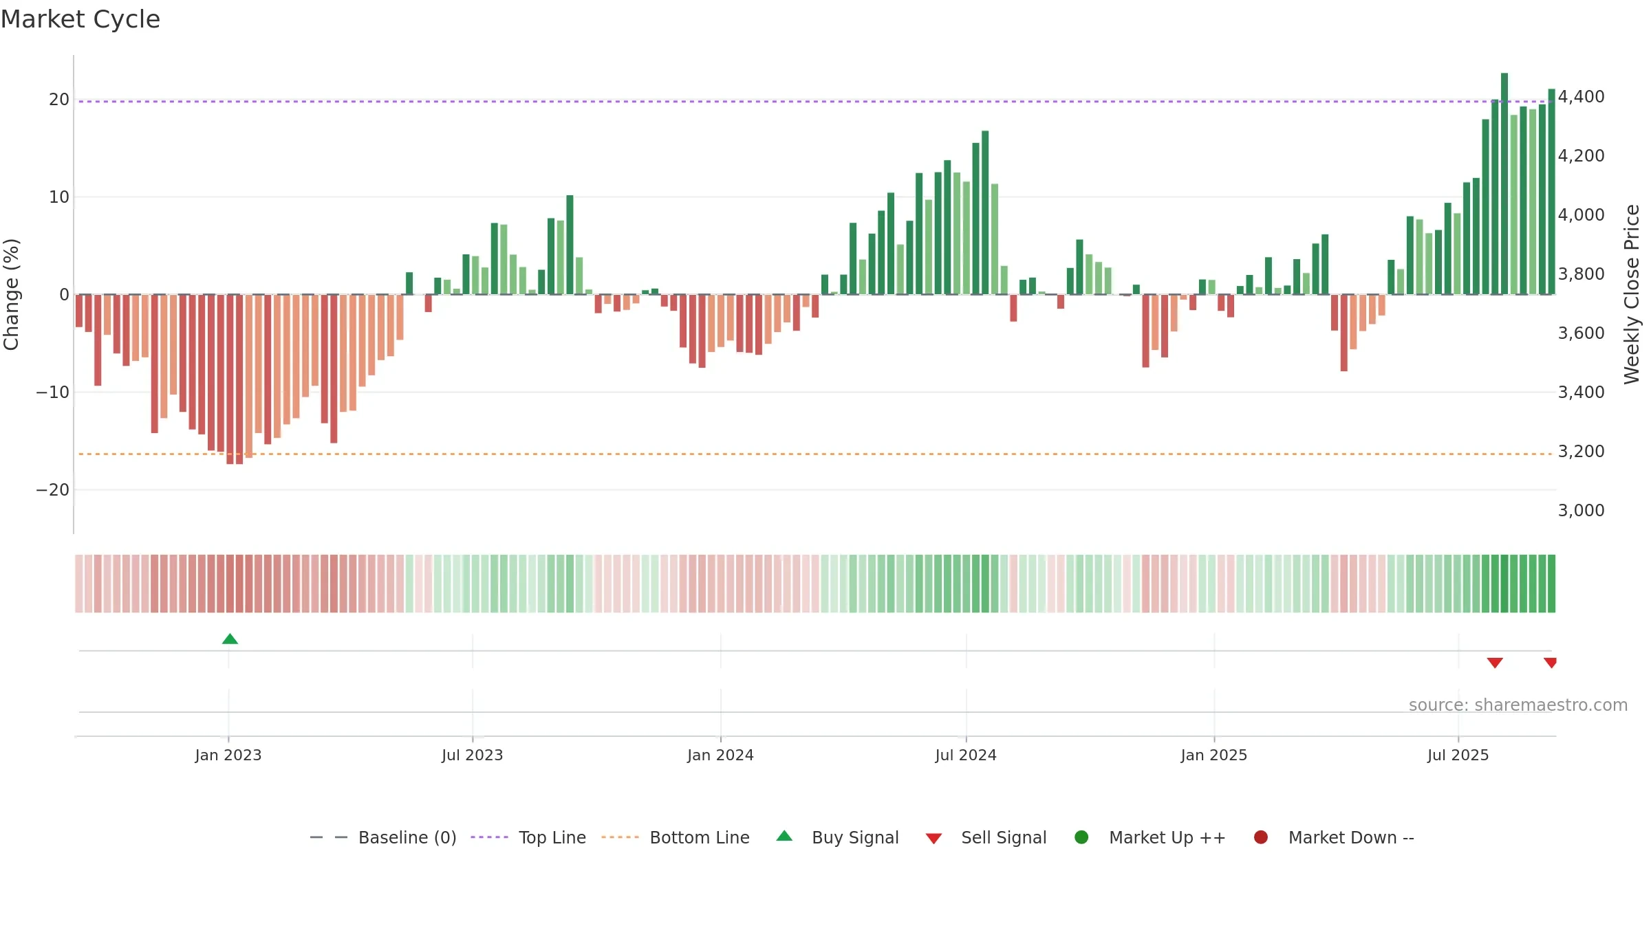Image resolution: width=1651 pixels, height=928 pixels.
Task: Click the Jul 2023 axis label
Action: [473, 755]
